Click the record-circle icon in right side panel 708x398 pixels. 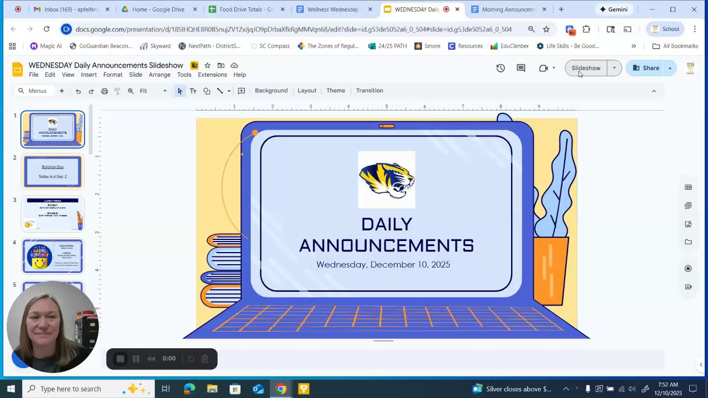pos(688,269)
